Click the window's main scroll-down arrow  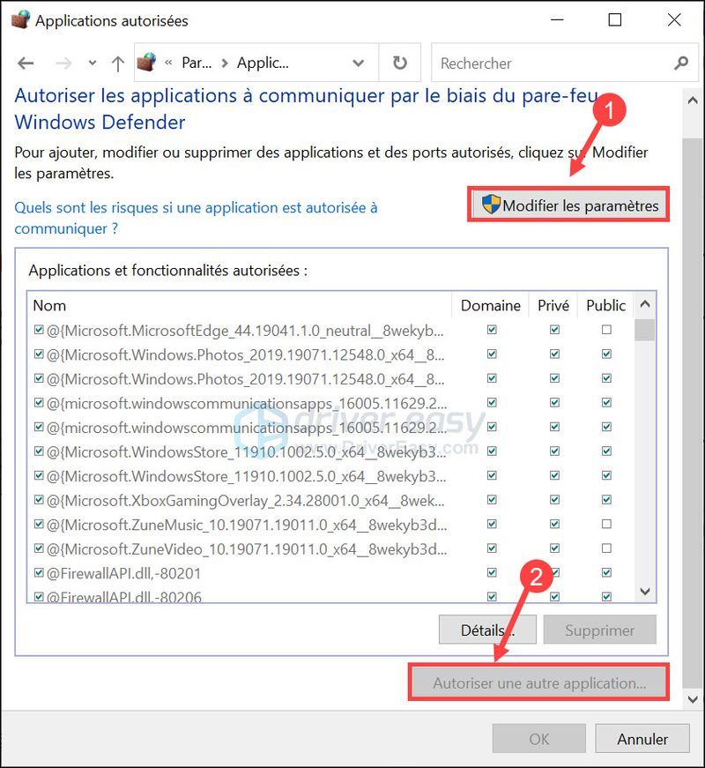693,699
